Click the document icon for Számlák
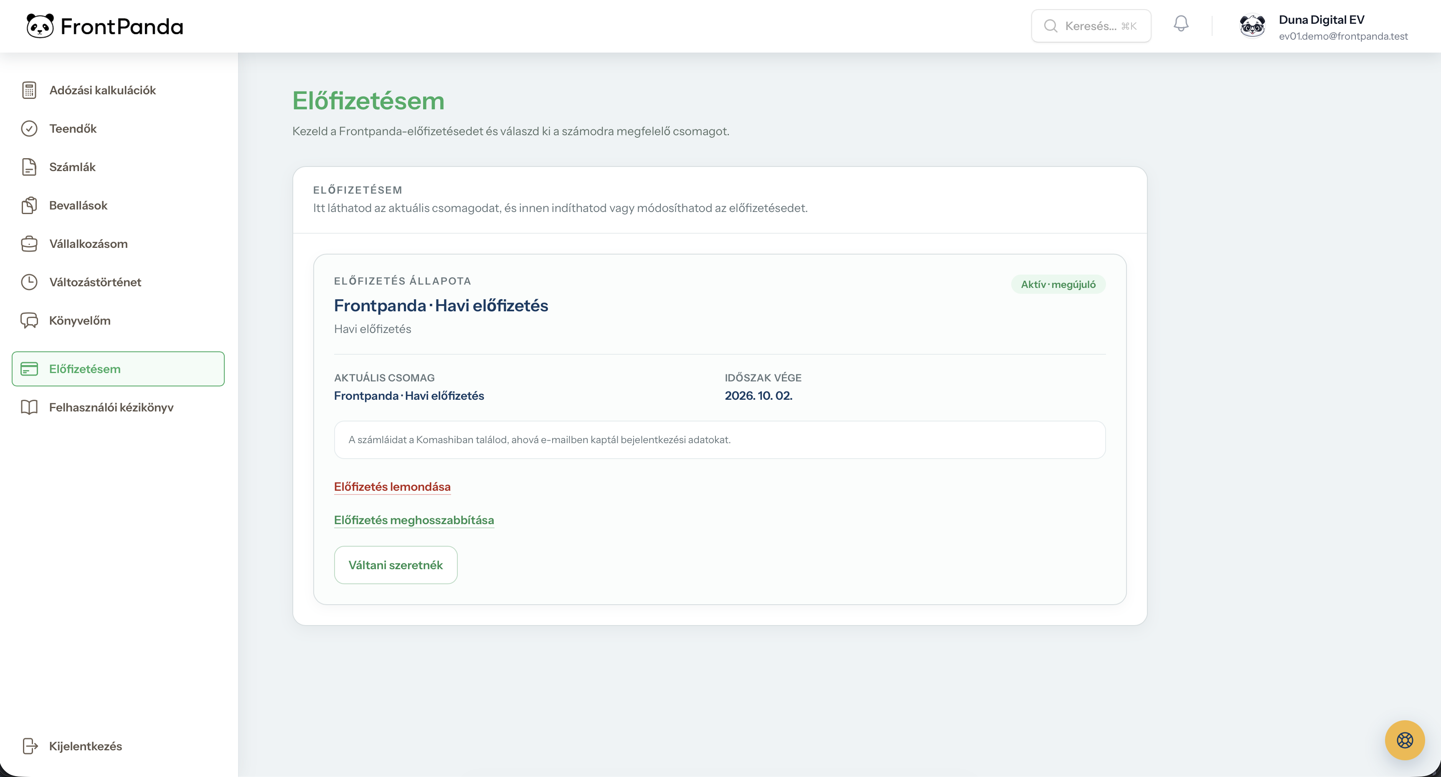Viewport: 1441px width, 777px height. pyautogui.click(x=29, y=167)
